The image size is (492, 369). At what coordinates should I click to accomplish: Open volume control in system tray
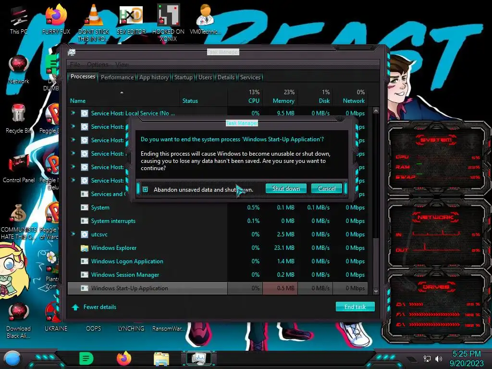(439, 358)
